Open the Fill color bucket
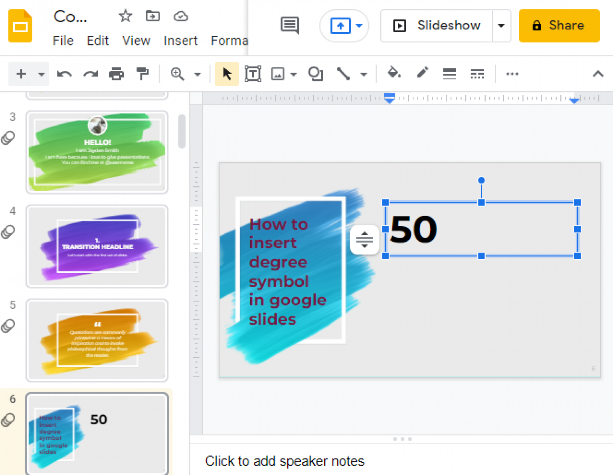 394,73
